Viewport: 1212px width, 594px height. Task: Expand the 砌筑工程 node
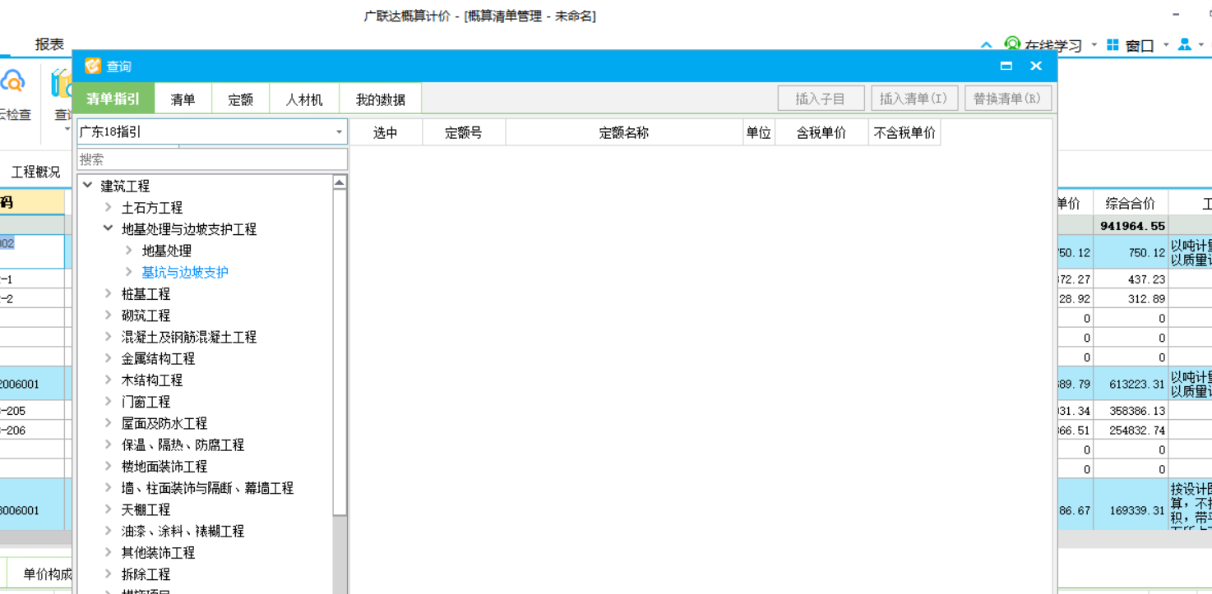[x=108, y=315]
